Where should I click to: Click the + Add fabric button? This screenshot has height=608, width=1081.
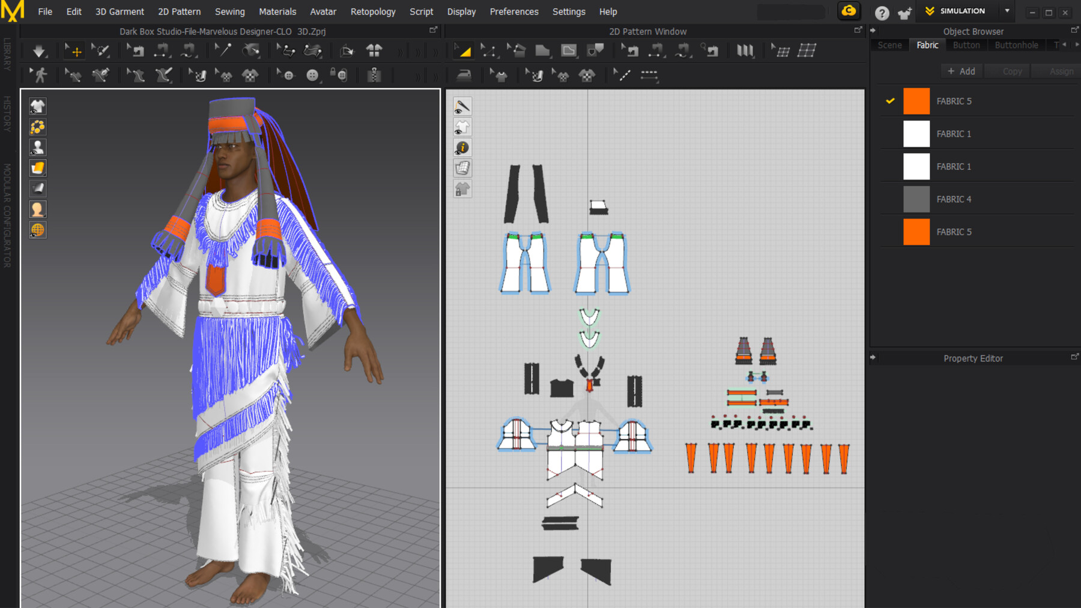[x=961, y=71]
